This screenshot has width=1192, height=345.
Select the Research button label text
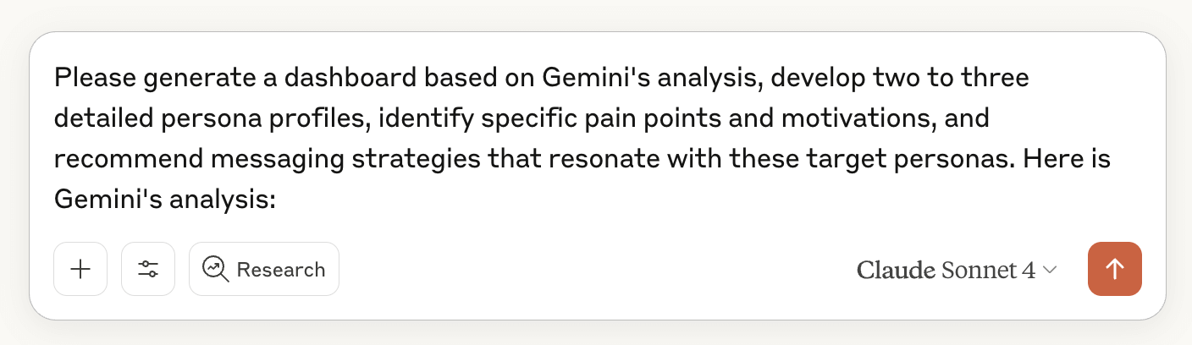pyautogui.click(x=281, y=270)
